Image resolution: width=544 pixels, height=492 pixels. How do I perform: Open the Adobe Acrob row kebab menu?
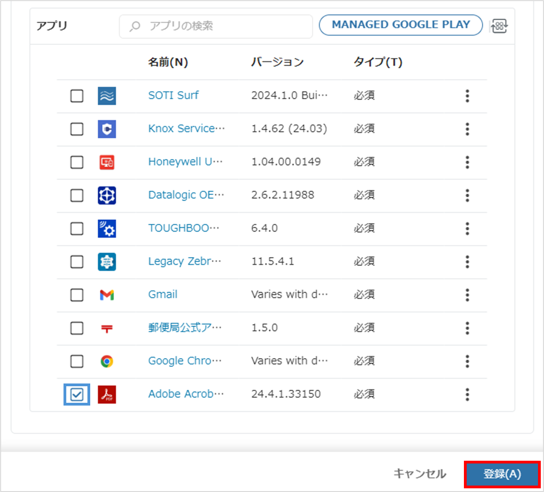tap(467, 395)
